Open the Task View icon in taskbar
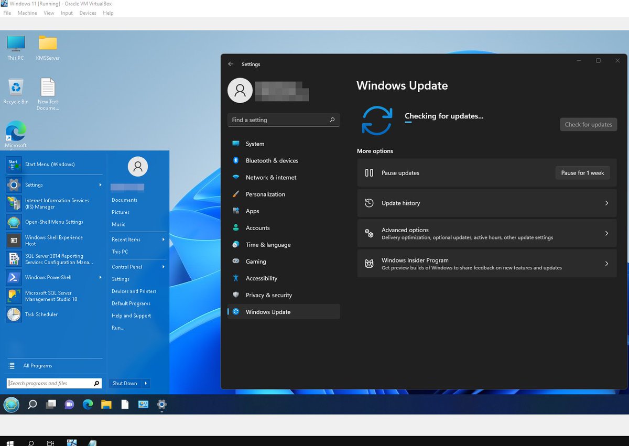Image resolution: width=629 pixels, height=446 pixels. point(50,404)
